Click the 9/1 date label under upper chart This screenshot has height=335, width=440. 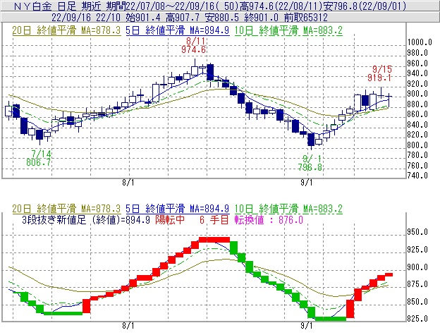(307, 183)
